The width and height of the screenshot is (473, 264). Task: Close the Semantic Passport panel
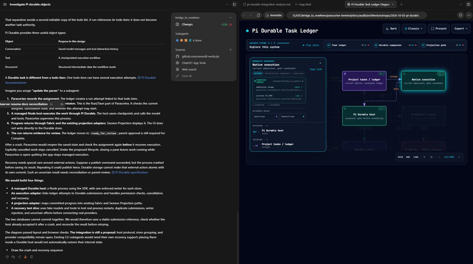pyautogui.click(x=320, y=63)
